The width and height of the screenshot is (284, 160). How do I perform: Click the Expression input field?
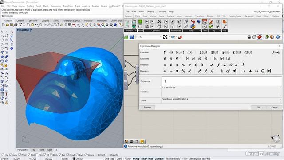[222, 81]
